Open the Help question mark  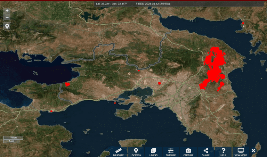click(x=223, y=152)
